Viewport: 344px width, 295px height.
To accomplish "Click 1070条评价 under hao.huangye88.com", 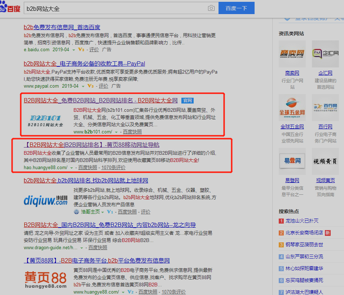I will 114,167.
